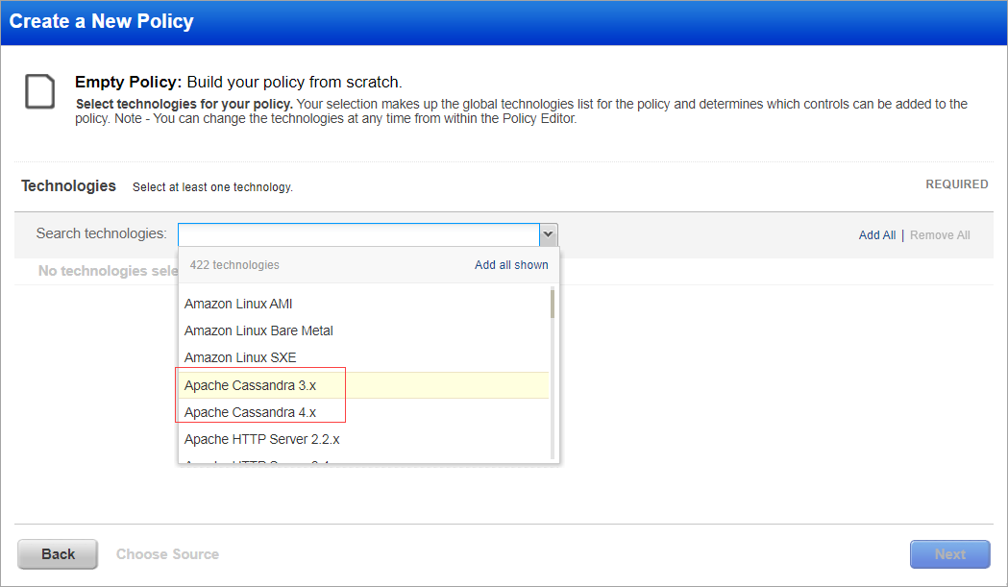This screenshot has width=1008, height=587.
Task: Choose Amazon Linux AMI technology
Action: pos(236,303)
